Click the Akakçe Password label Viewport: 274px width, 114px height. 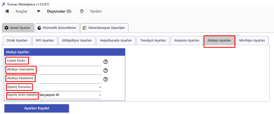point(21,78)
